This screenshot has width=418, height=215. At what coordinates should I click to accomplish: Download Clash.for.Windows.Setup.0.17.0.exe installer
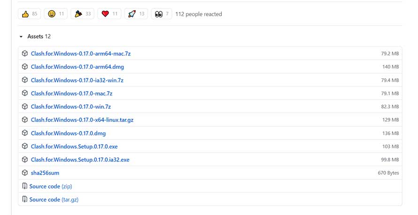click(74, 146)
